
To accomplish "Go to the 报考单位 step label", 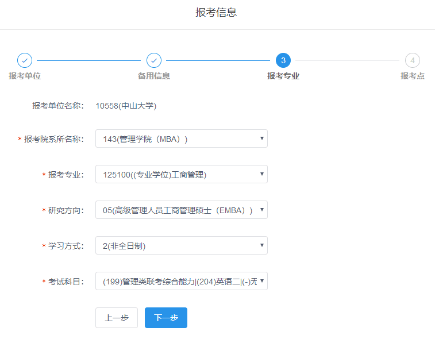I will (25, 76).
